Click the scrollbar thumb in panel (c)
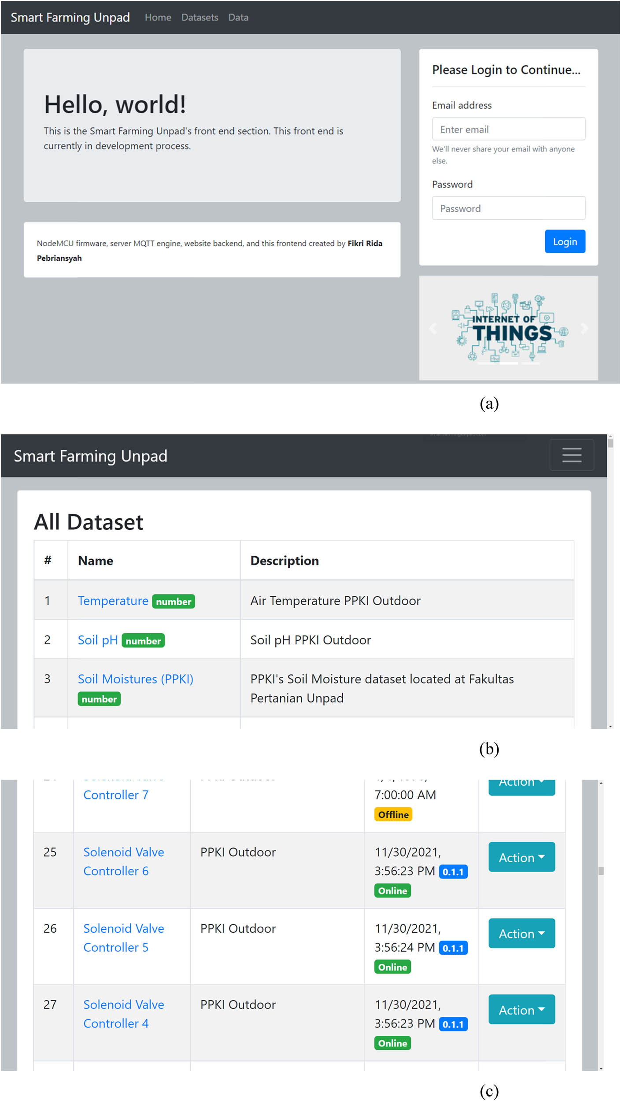621x1101 pixels. (601, 871)
